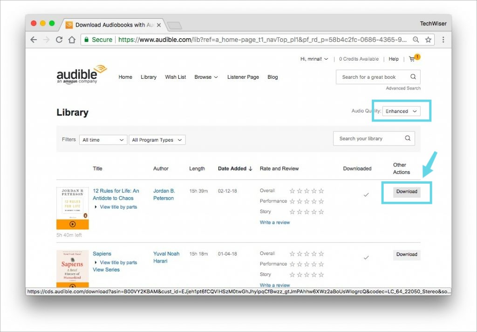The image size is (477, 332).
Task: Sort by Length column header
Action: coord(197,168)
